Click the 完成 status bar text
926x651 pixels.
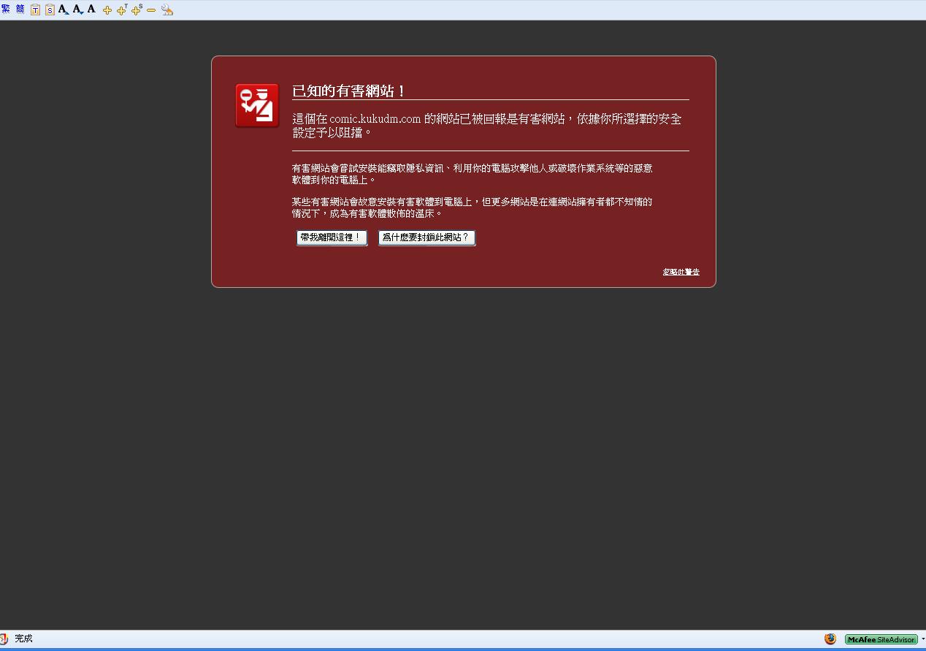click(x=23, y=639)
